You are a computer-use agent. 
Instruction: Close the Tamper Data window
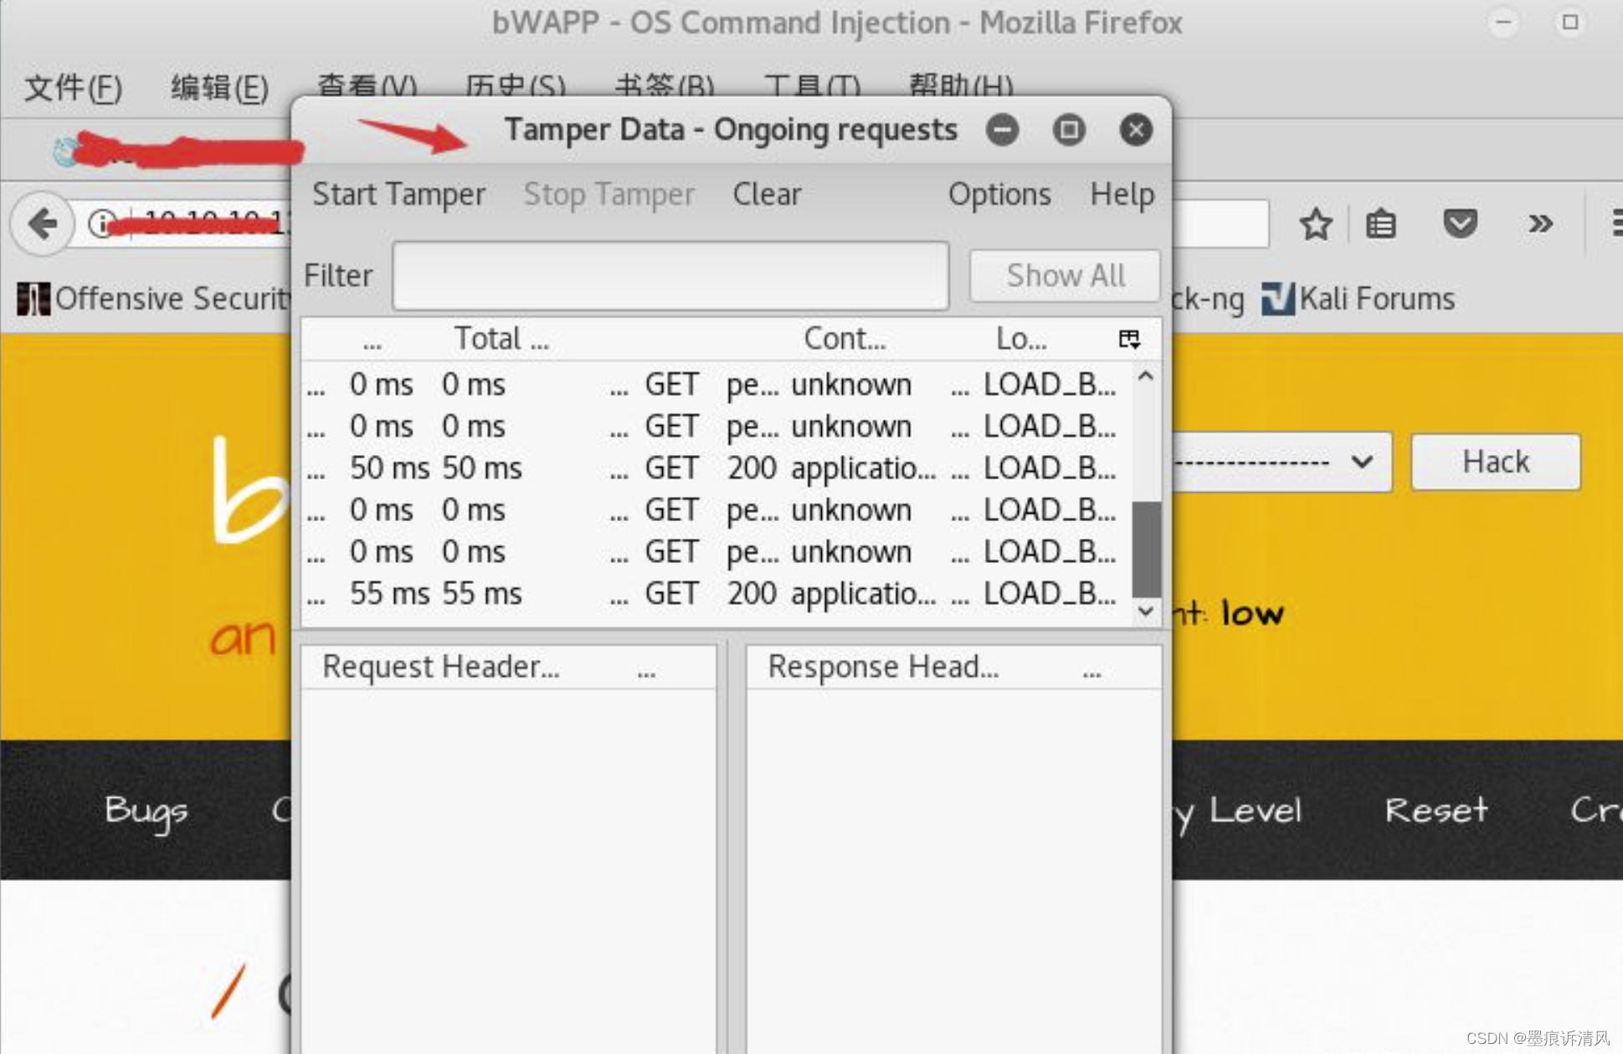[1136, 130]
